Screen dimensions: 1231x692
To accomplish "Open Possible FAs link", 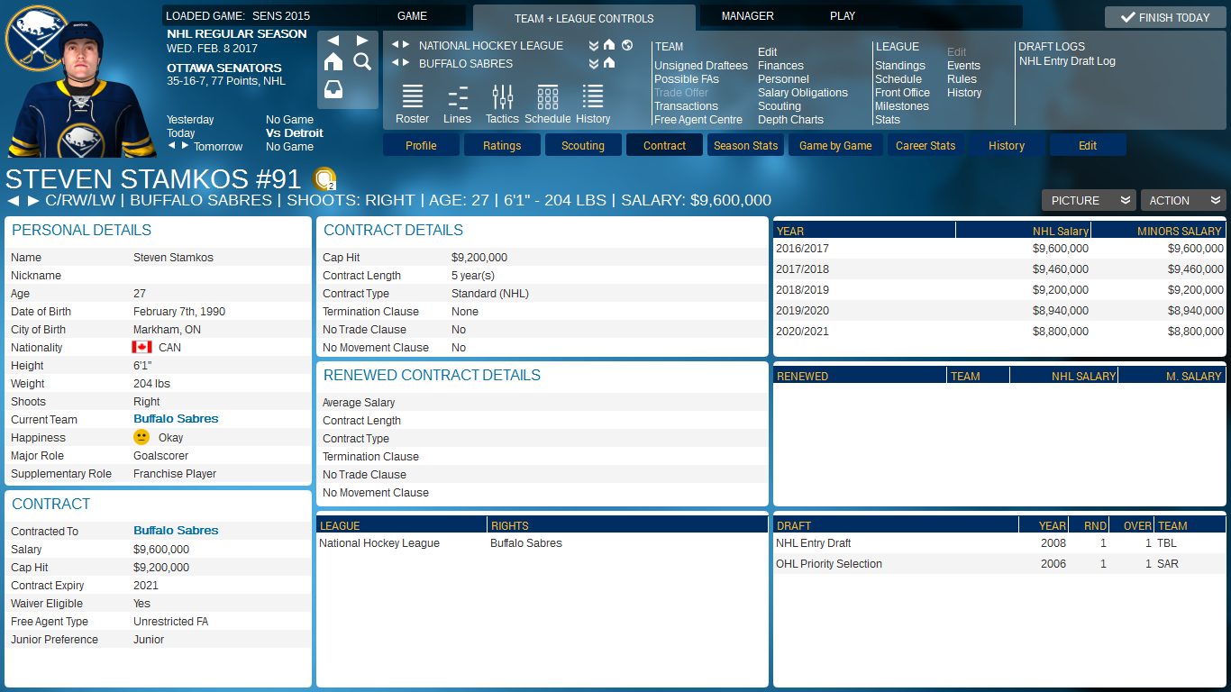I will (687, 79).
